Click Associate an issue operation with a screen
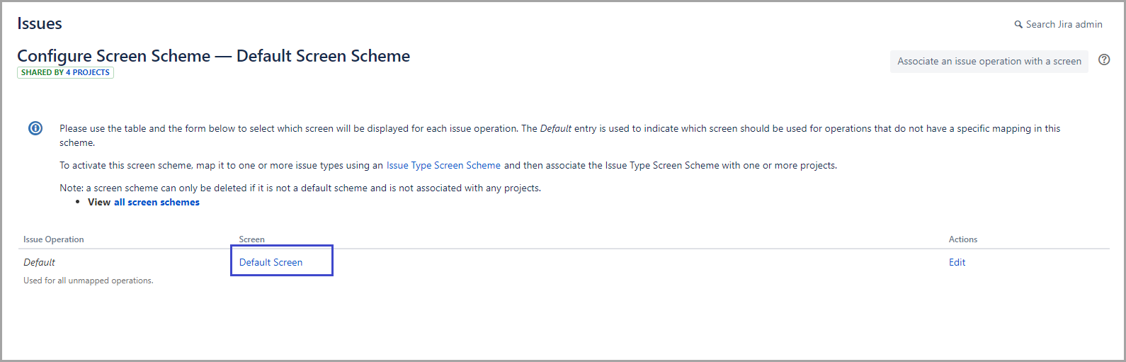The width and height of the screenshot is (1126, 362). [x=989, y=62]
